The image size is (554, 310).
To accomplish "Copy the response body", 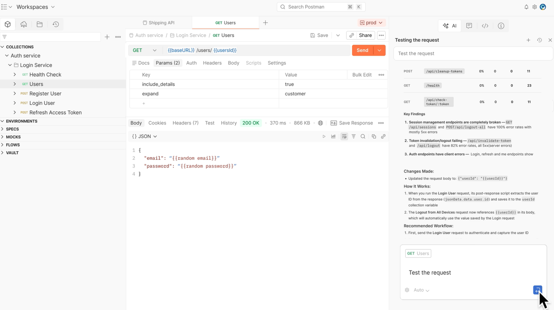I will click(x=374, y=137).
